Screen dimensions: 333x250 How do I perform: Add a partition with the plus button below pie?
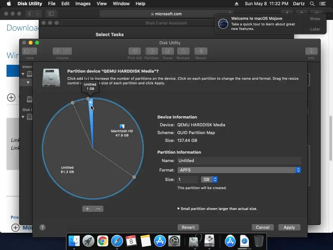point(87,209)
